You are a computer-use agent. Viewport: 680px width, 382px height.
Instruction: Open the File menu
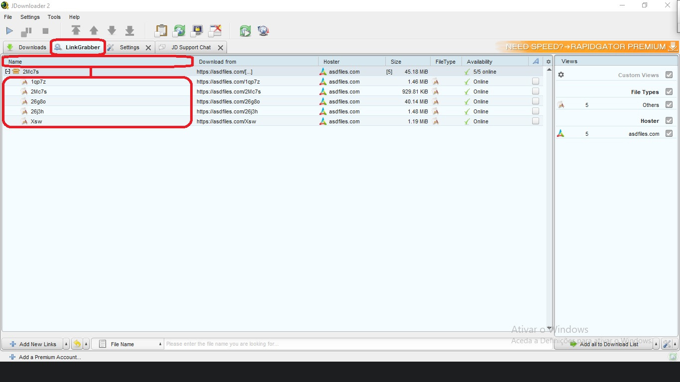tap(8, 17)
